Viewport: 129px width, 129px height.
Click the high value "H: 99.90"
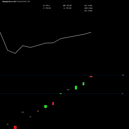67,6
